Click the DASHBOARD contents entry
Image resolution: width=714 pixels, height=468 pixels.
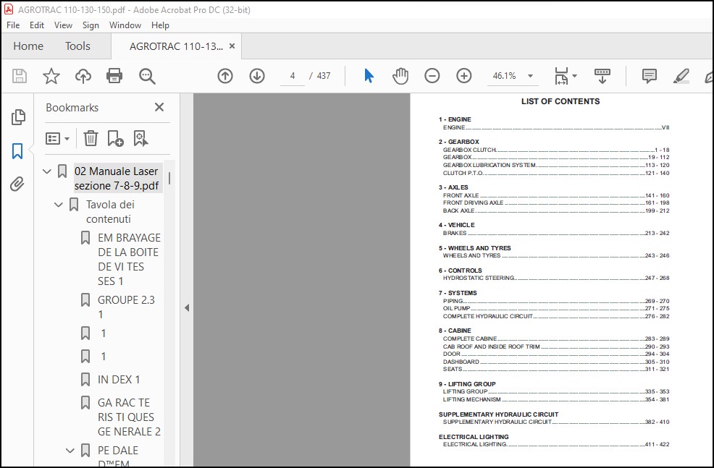click(x=556, y=362)
